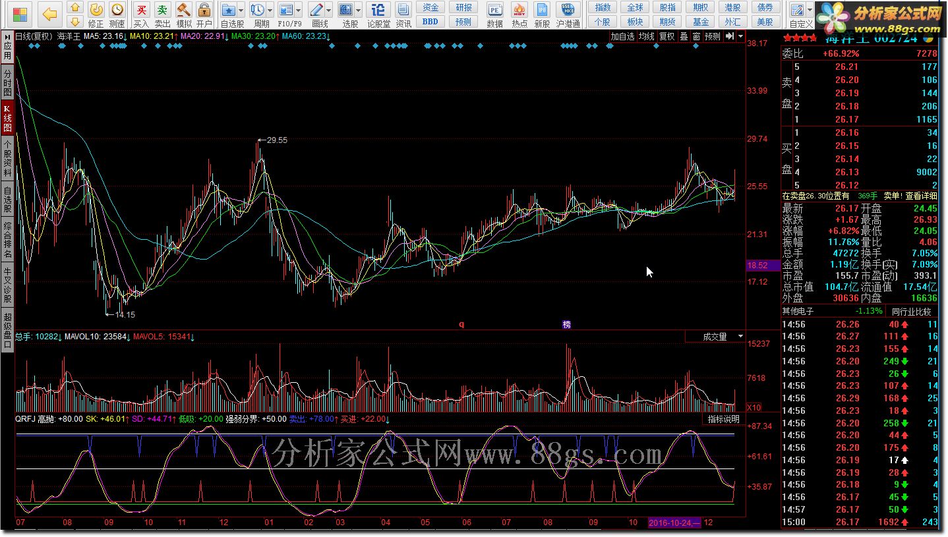Select the 画线 drawing pencil tool
The image size is (948, 537).
(x=316, y=11)
